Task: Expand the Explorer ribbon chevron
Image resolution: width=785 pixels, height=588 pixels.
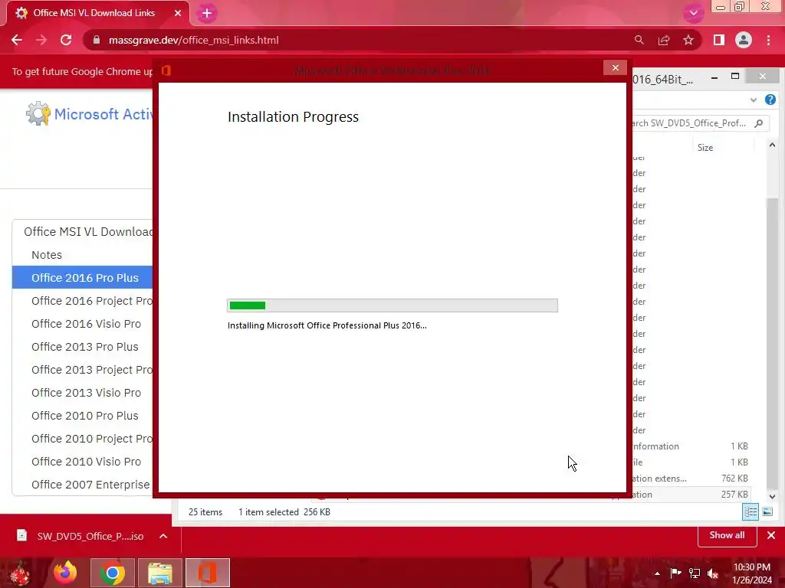Action: 754,100
